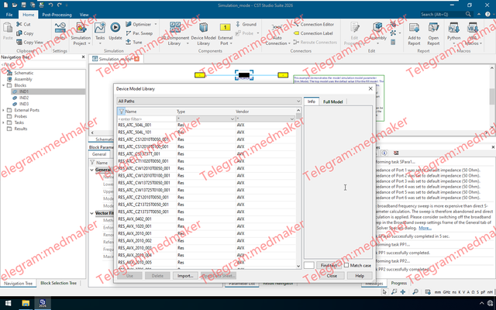The height and width of the screenshot is (310, 496).
Task: Collapse the Blocks tree node
Action: click(3, 85)
